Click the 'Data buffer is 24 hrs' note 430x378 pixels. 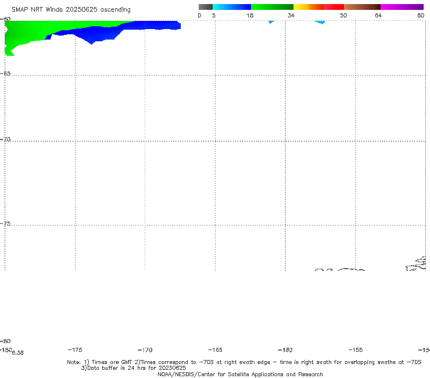click(x=134, y=368)
